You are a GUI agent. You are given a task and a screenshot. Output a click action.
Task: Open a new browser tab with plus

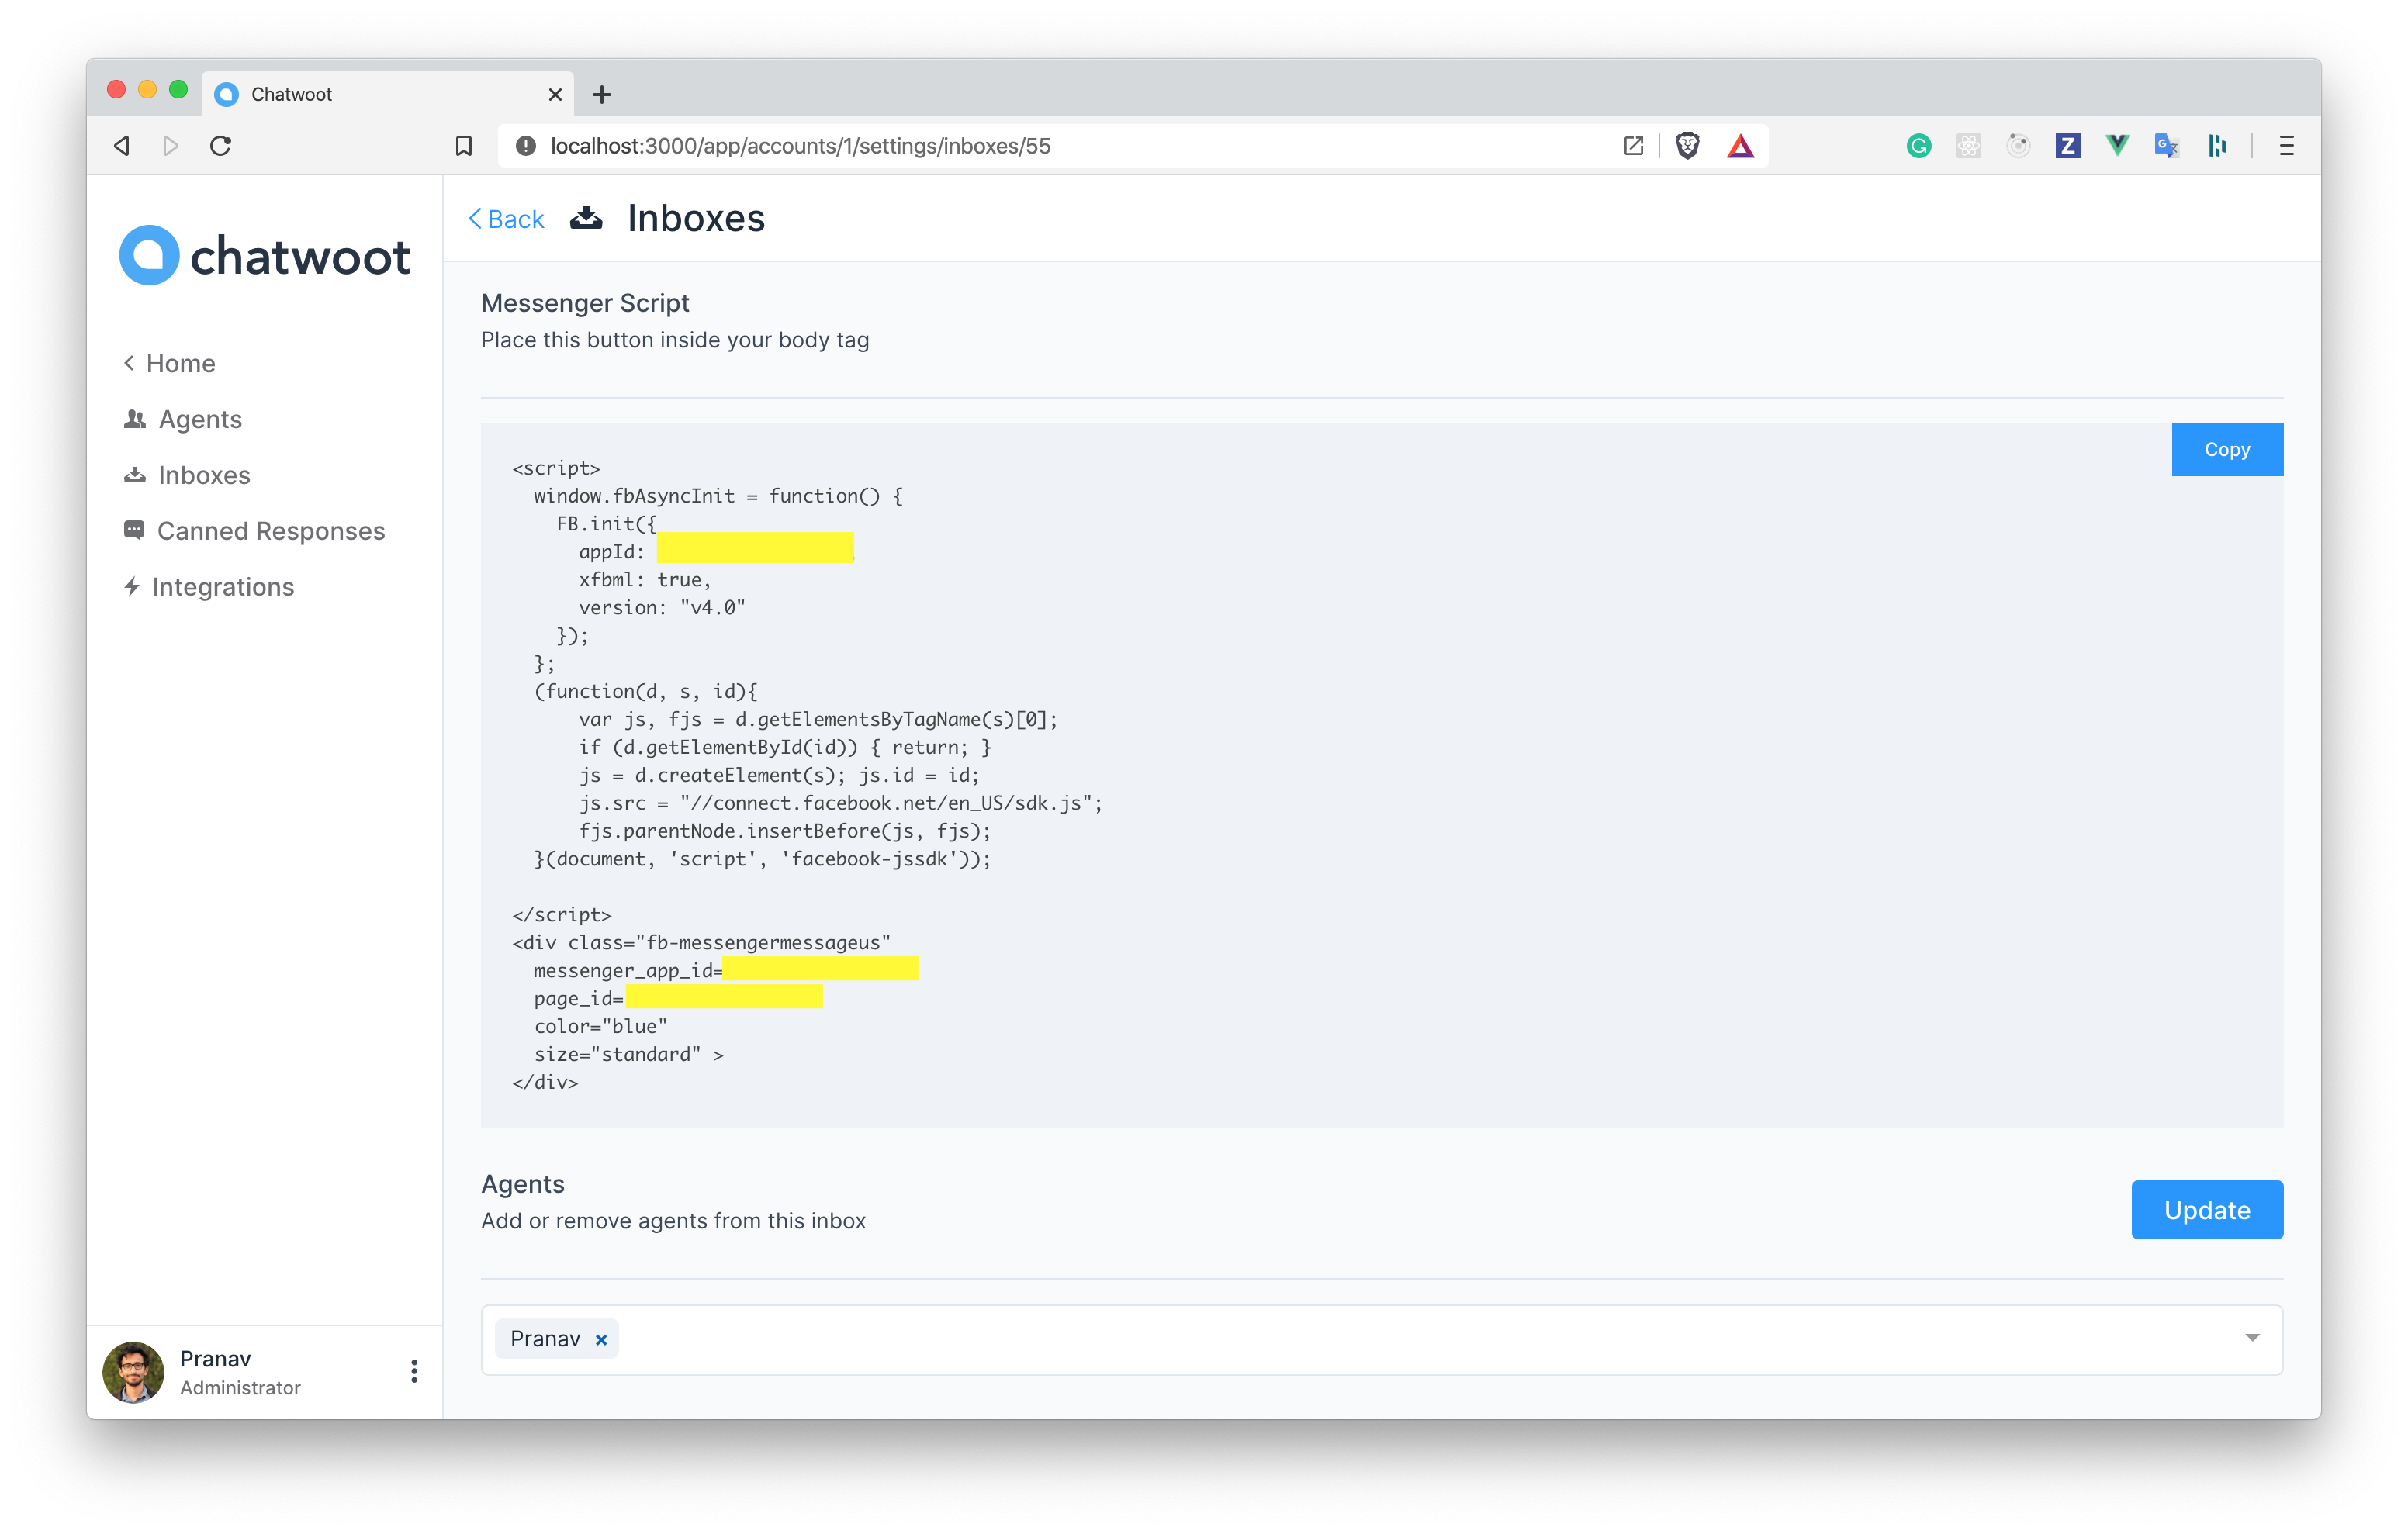pyautogui.click(x=602, y=94)
